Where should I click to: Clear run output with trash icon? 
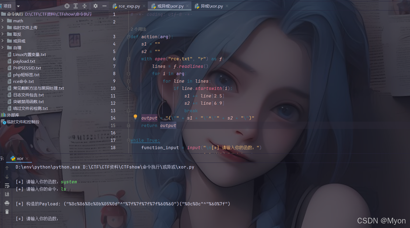[x=7, y=212]
